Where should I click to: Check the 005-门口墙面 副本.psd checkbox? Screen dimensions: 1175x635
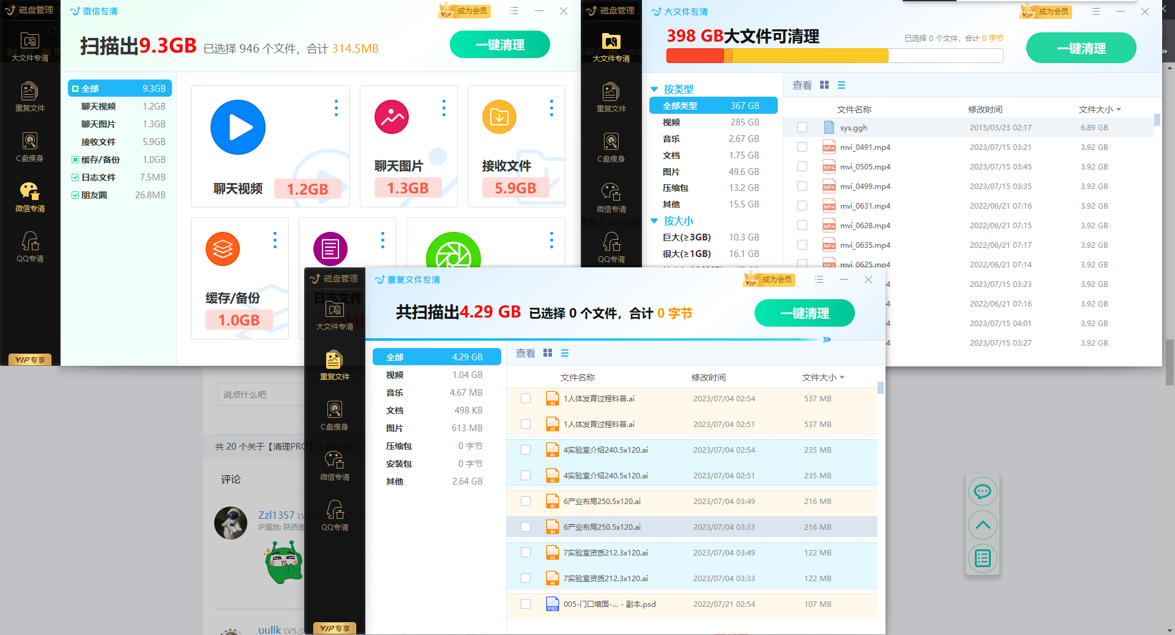click(x=526, y=604)
